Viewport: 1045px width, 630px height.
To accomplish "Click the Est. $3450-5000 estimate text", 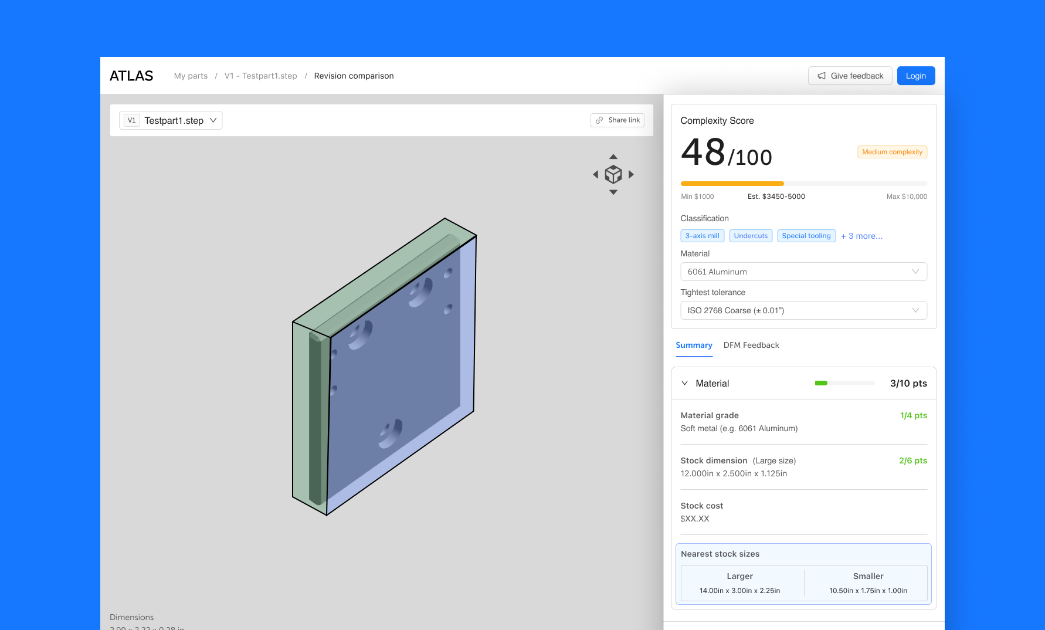I will pos(776,197).
